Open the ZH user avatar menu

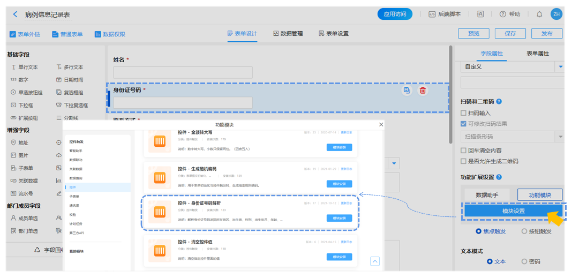(x=556, y=14)
